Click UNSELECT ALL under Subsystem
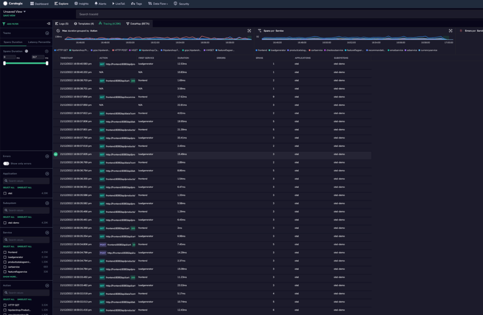 (x=25, y=217)
